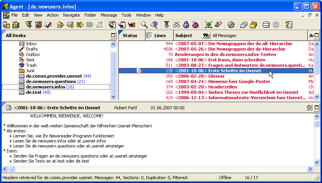Click the Subject column header

[x=183, y=36]
